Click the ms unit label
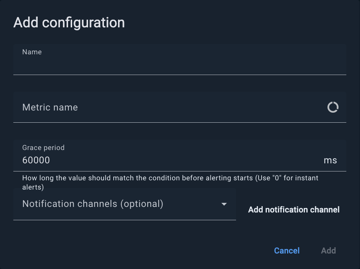Viewport: 360px width, 269px height. pyautogui.click(x=330, y=160)
